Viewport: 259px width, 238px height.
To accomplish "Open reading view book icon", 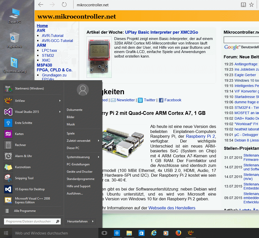I will [243, 5].
